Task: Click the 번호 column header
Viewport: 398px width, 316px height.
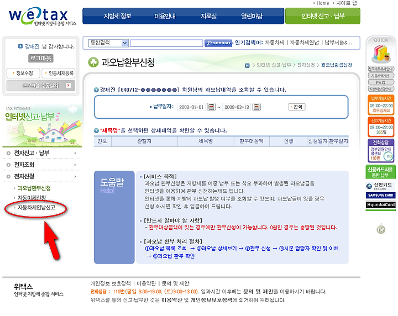Action: 102,141
